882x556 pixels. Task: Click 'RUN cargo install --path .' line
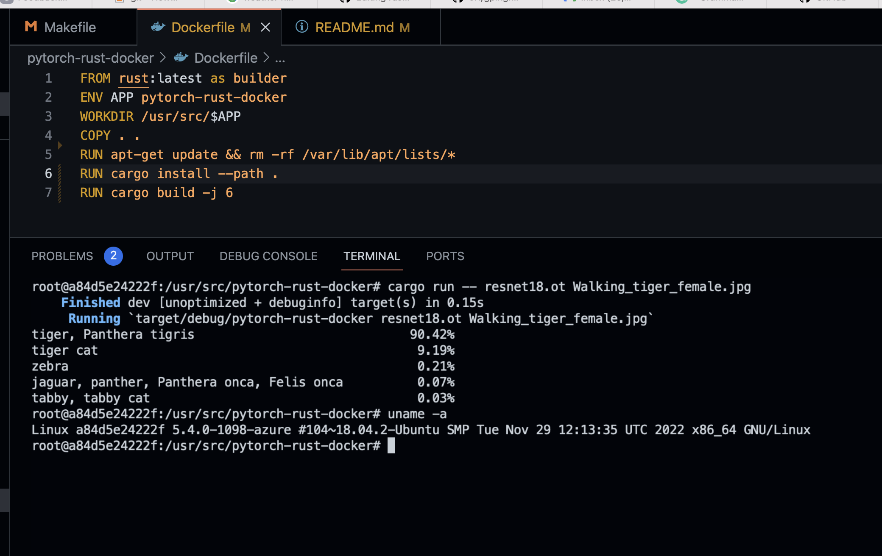click(179, 174)
